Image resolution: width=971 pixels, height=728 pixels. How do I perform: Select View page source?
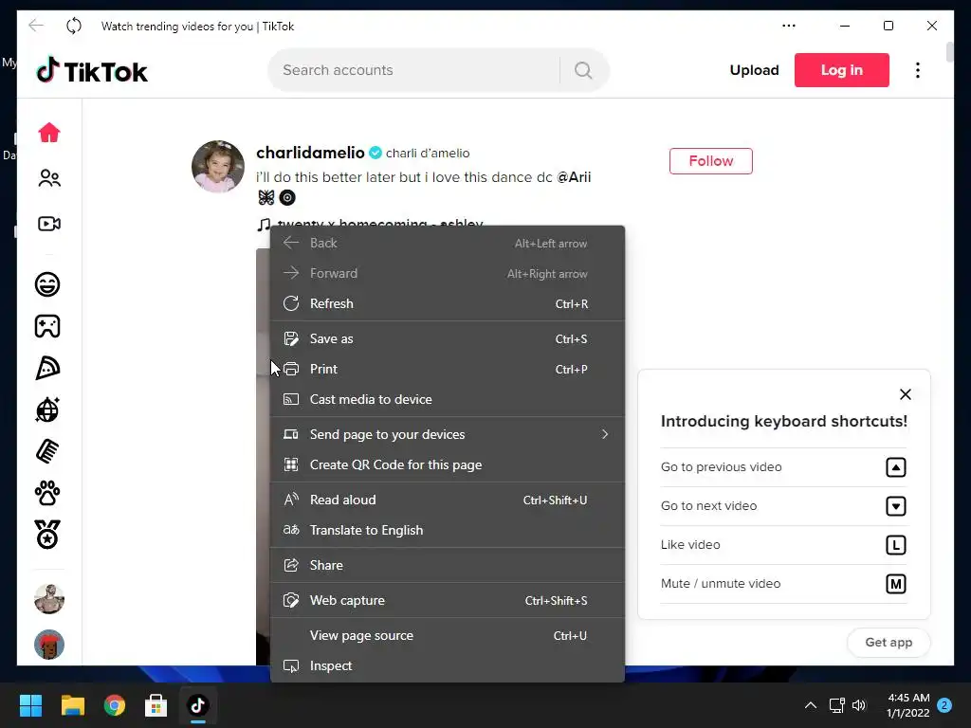448,635
